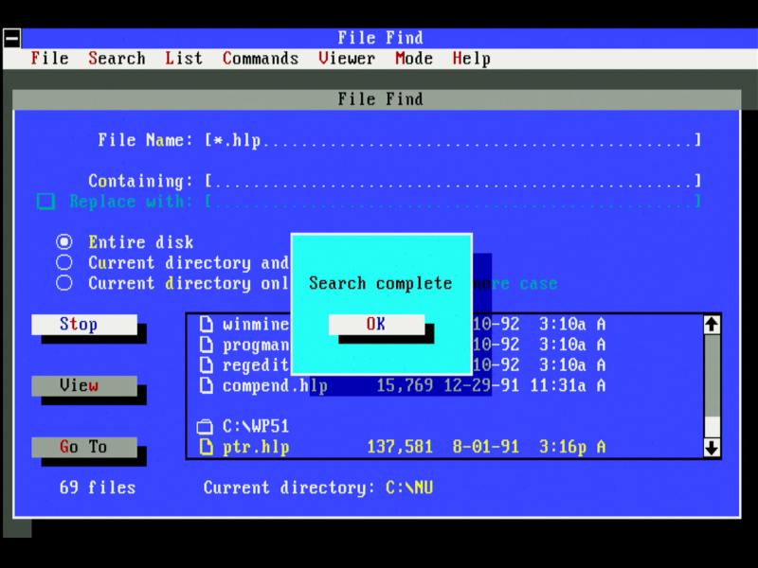Screen dimensions: 758x568
Task: Click the winmine file icon
Action: coord(207,324)
